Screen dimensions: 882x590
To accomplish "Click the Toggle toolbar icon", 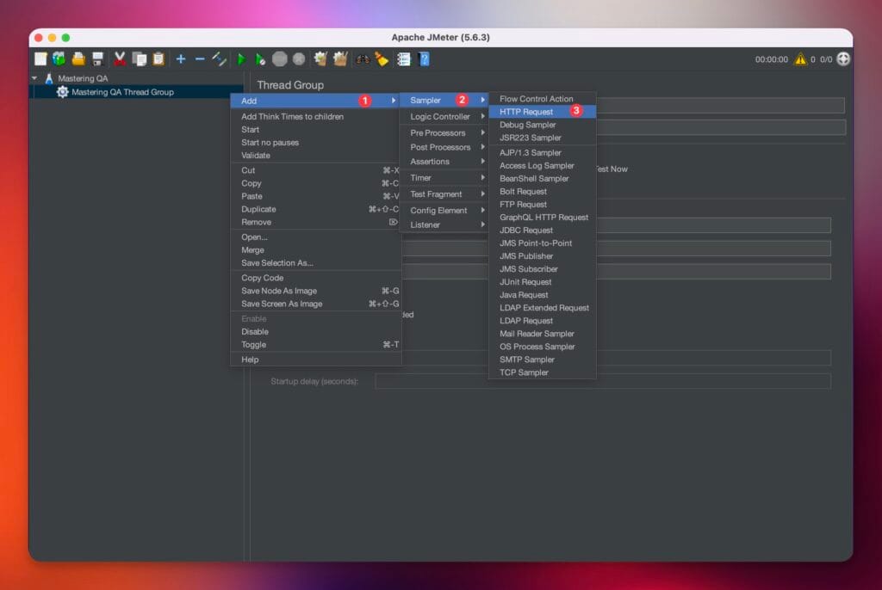I will (x=220, y=59).
